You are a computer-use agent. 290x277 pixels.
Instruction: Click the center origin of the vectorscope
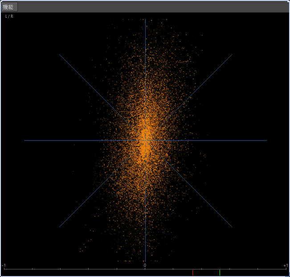coord(145,141)
